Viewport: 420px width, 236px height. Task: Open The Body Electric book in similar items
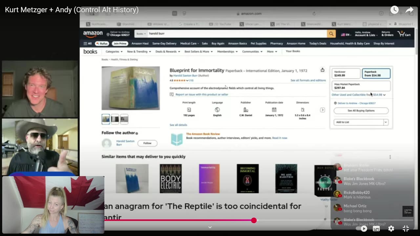tap(171, 179)
